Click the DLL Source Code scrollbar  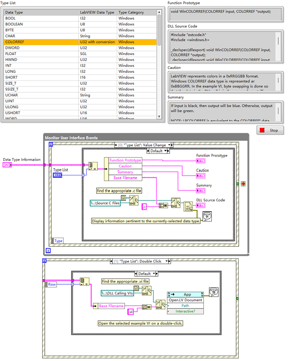pos(278,41)
